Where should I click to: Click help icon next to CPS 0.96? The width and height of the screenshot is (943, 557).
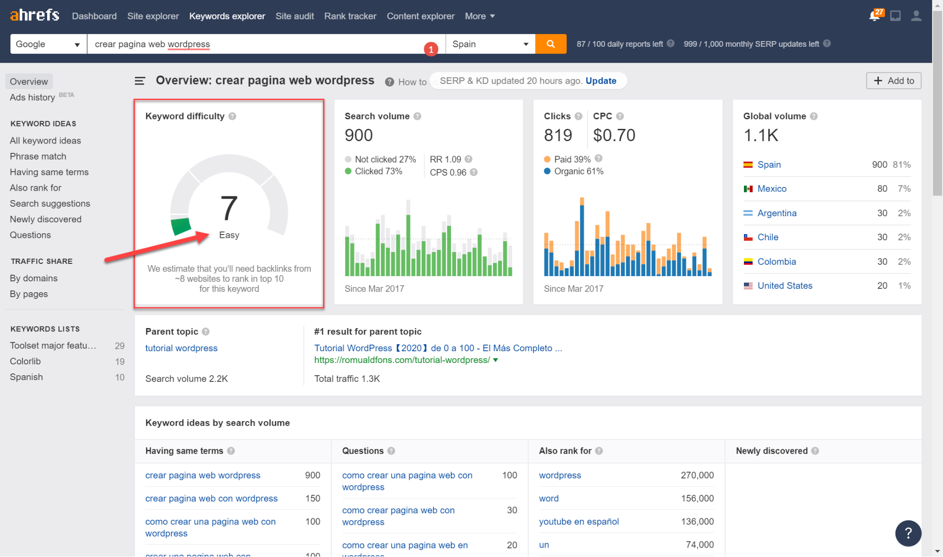click(x=474, y=172)
